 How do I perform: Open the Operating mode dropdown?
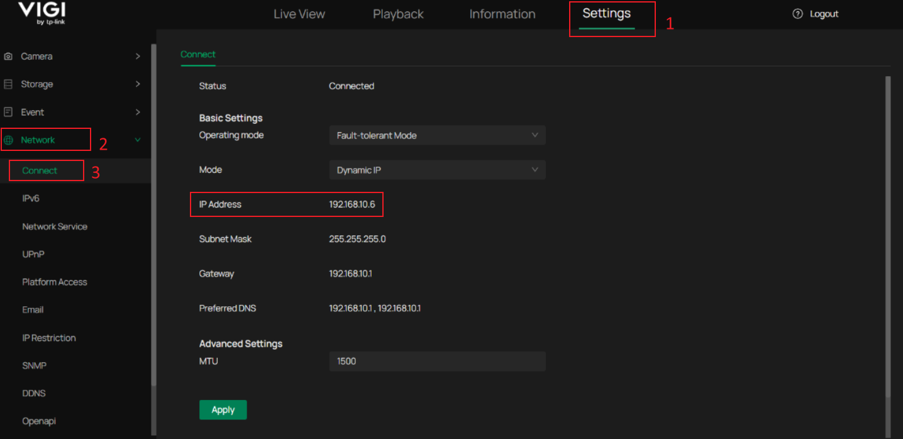[437, 135]
